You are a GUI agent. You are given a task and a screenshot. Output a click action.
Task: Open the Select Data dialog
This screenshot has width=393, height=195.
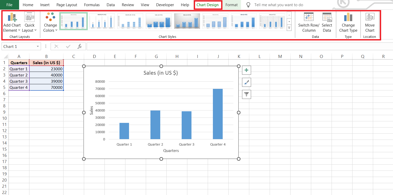click(327, 22)
